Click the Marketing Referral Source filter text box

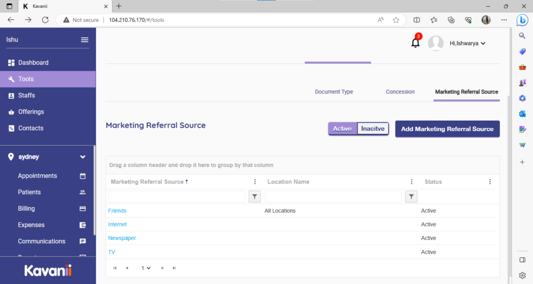coord(176,197)
